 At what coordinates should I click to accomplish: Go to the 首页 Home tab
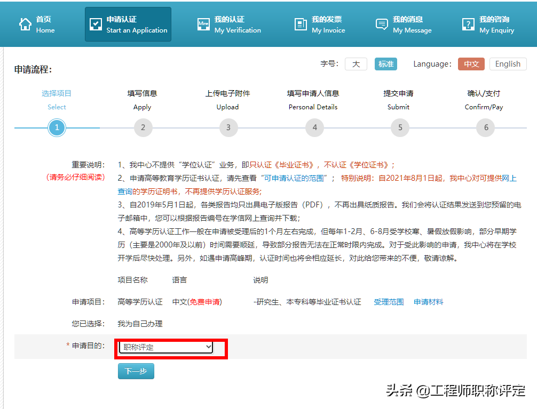click(x=37, y=23)
